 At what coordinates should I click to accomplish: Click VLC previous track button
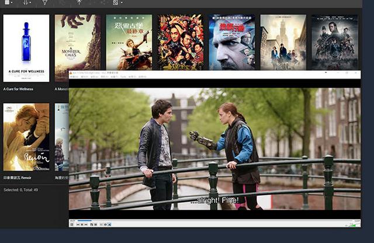click(x=78, y=224)
